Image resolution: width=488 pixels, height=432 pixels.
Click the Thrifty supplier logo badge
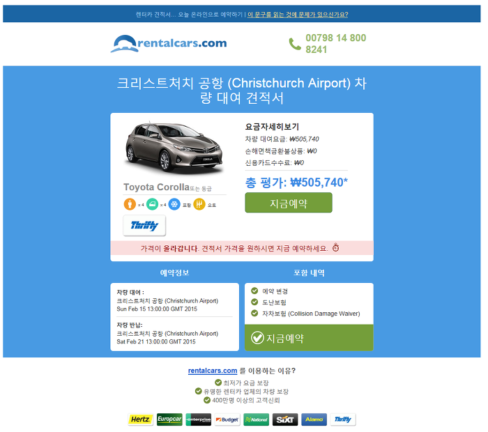click(144, 226)
